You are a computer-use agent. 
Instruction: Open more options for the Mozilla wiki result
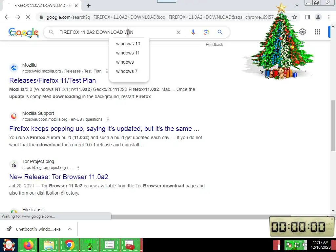107,71
